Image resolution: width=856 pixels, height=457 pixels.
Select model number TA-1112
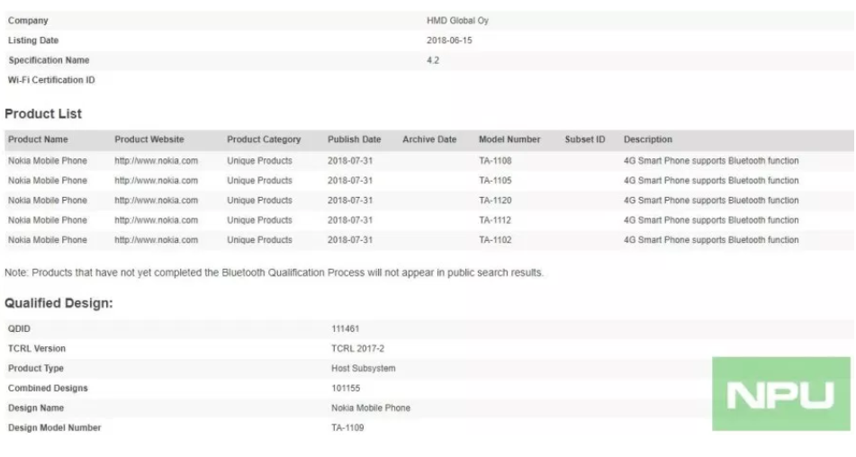(x=495, y=220)
